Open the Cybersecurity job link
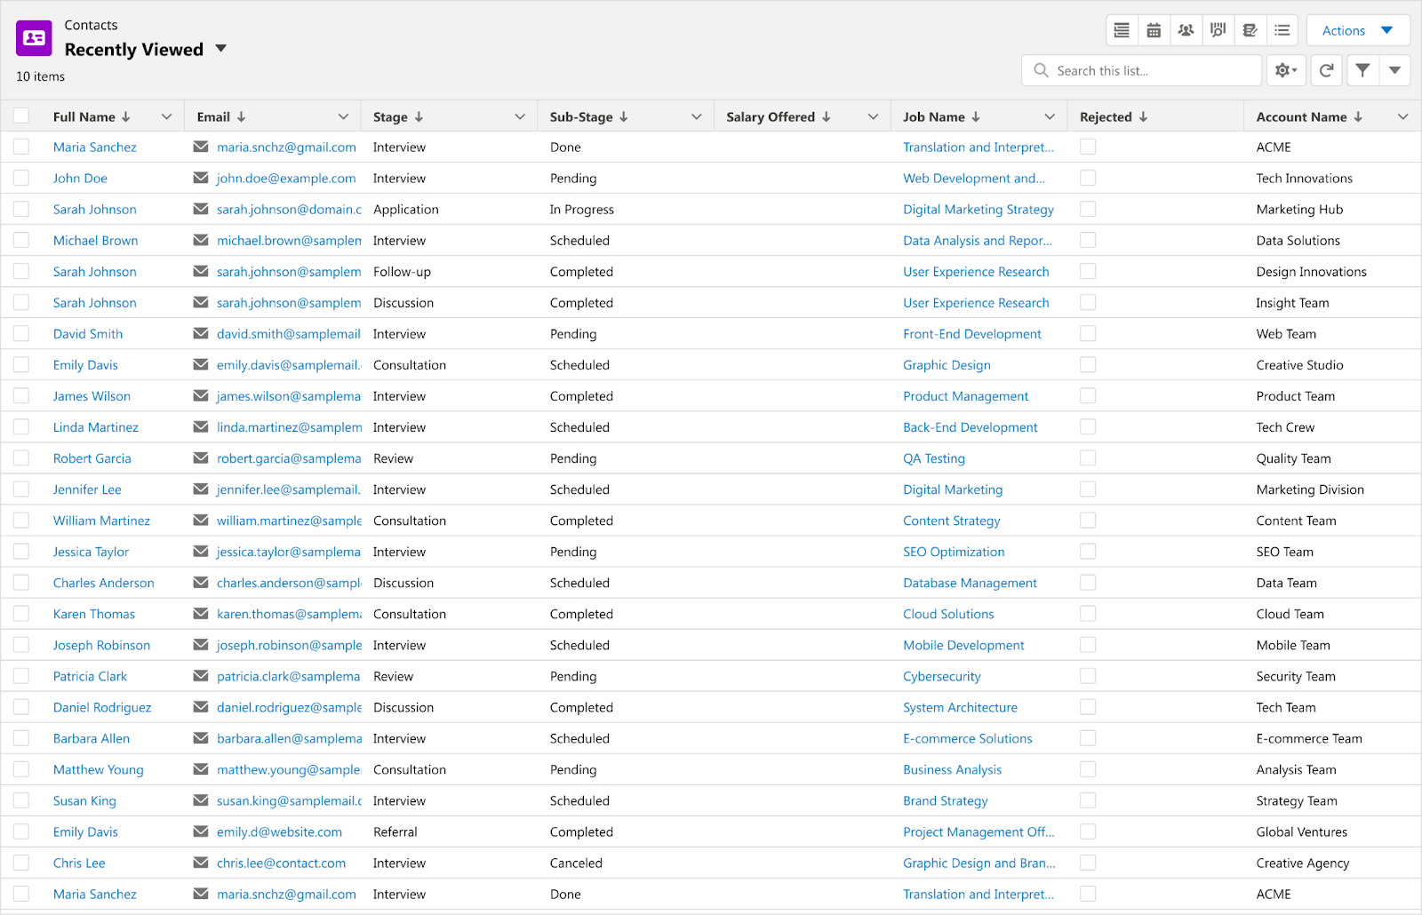The image size is (1422, 915). coord(941,676)
